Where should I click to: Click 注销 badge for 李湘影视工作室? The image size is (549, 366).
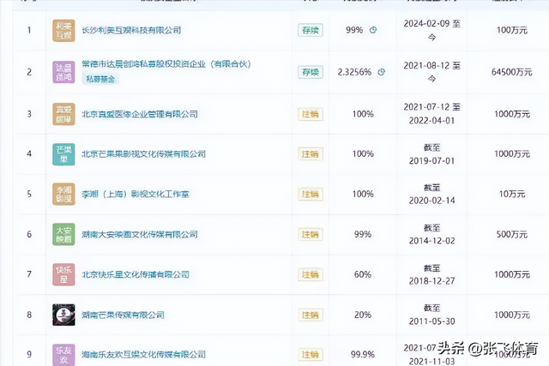tap(311, 194)
